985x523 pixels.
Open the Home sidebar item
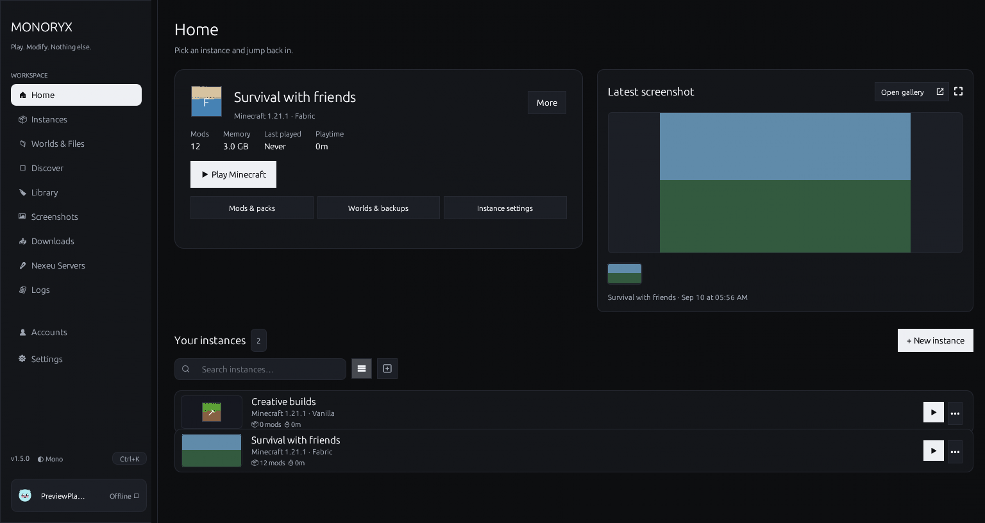pyautogui.click(x=76, y=95)
